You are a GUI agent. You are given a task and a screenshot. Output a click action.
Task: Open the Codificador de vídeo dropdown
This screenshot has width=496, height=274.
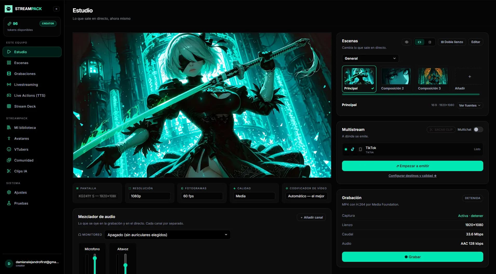(x=307, y=196)
